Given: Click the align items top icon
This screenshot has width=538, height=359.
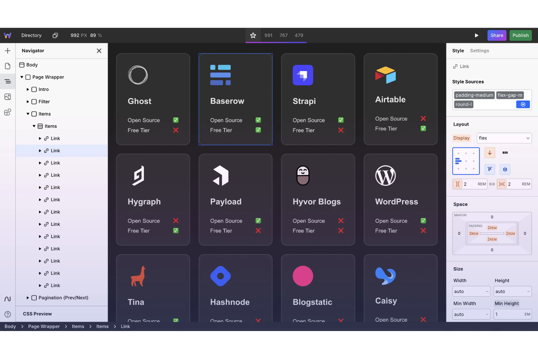Looking at the screenshot, I should click(x=490, y=169).
